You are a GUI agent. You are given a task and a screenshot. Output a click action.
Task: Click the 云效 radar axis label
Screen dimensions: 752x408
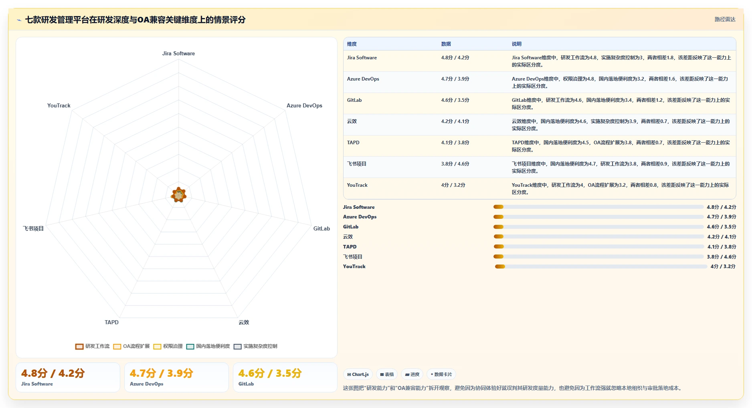pos(244,322)
